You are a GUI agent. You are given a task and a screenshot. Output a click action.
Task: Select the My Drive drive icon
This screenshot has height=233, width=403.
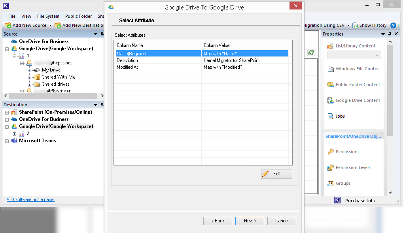click(37, 70)
